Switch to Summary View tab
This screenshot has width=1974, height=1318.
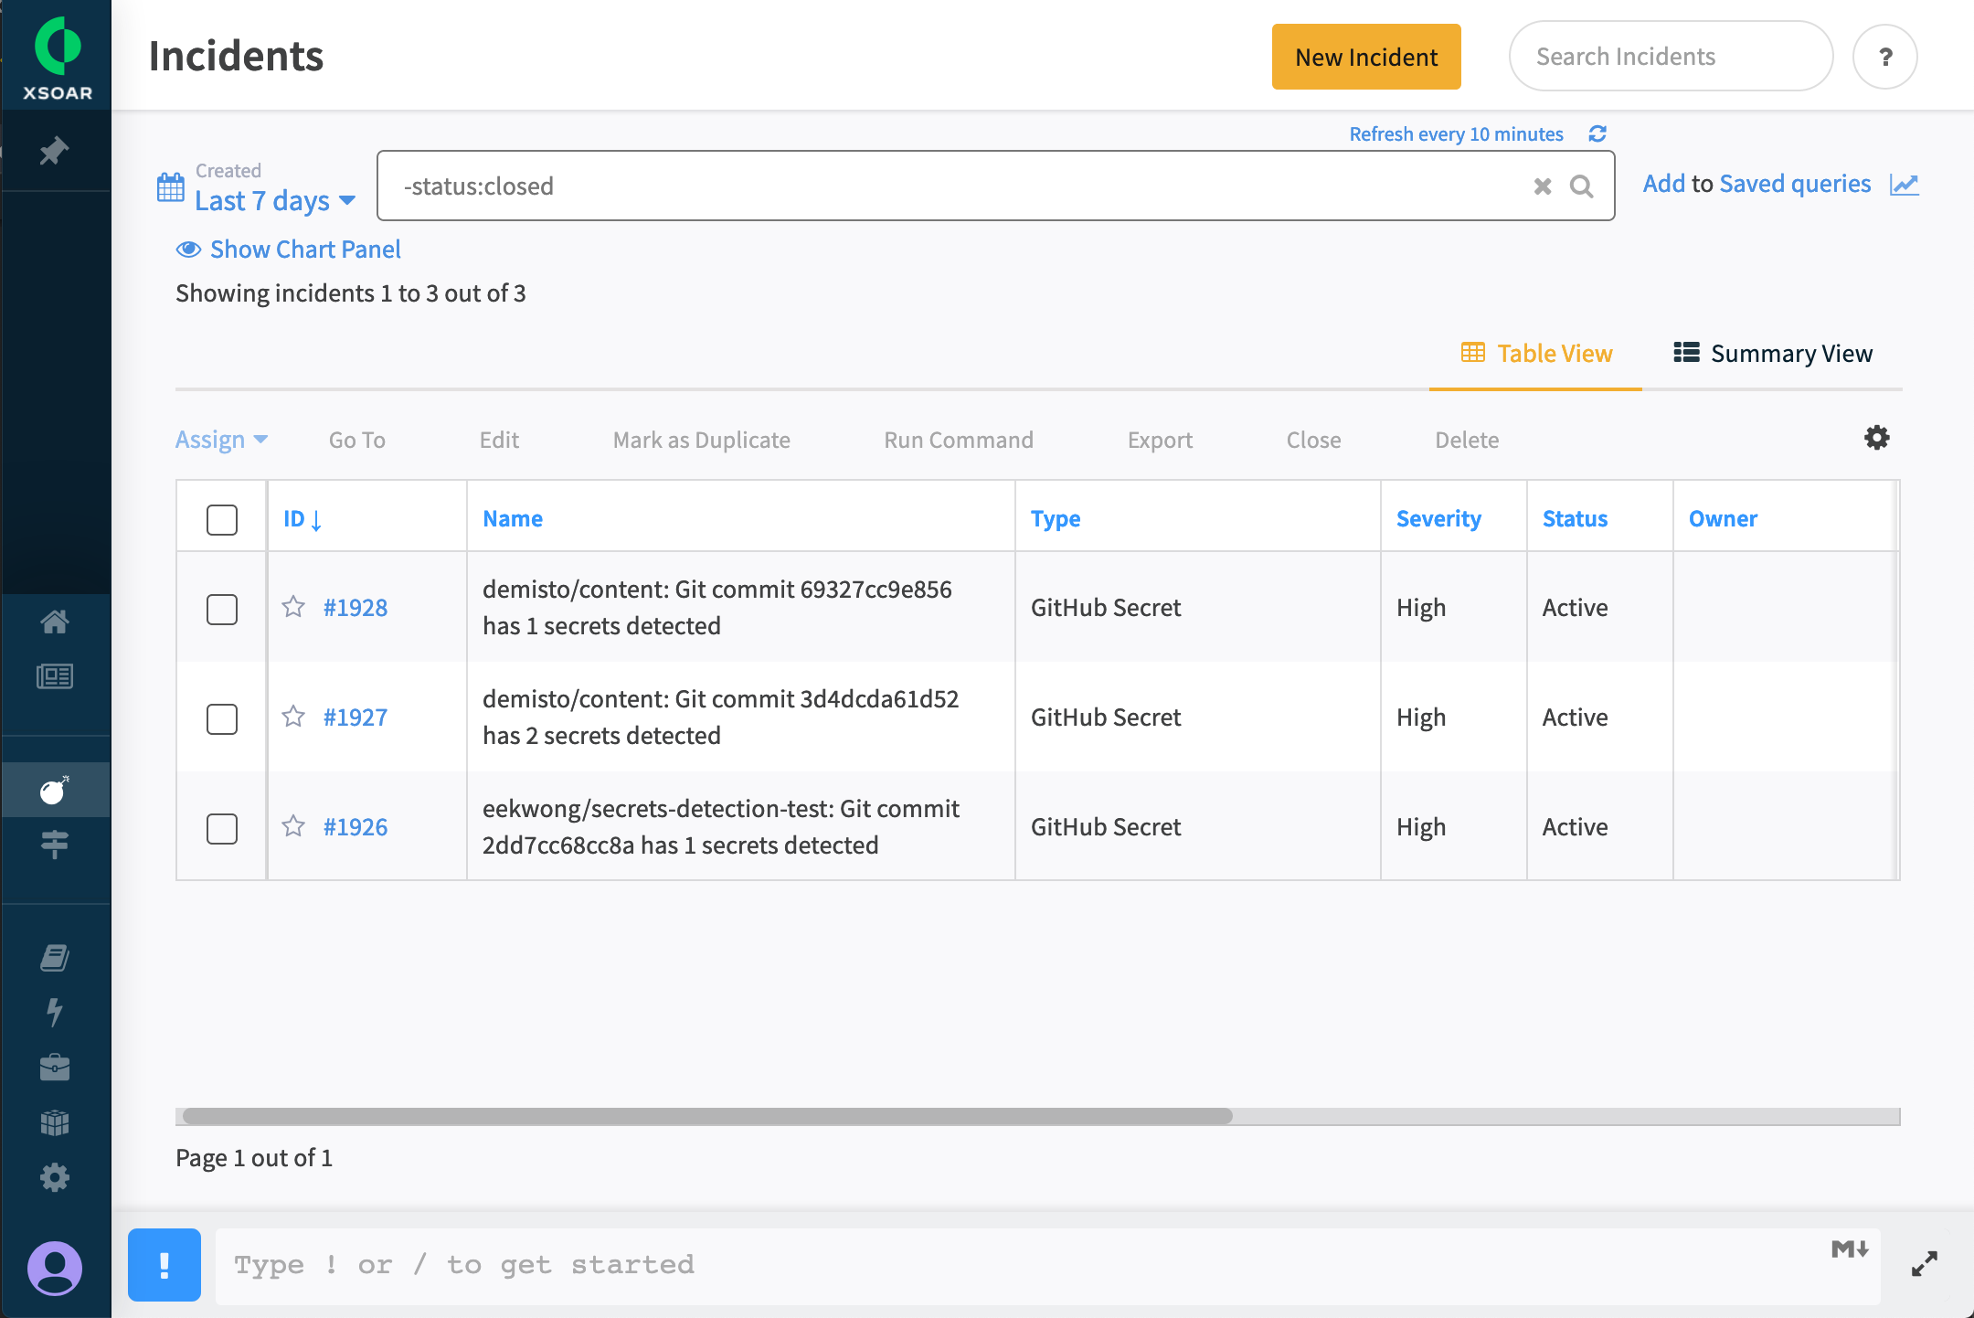[1773, 354]
